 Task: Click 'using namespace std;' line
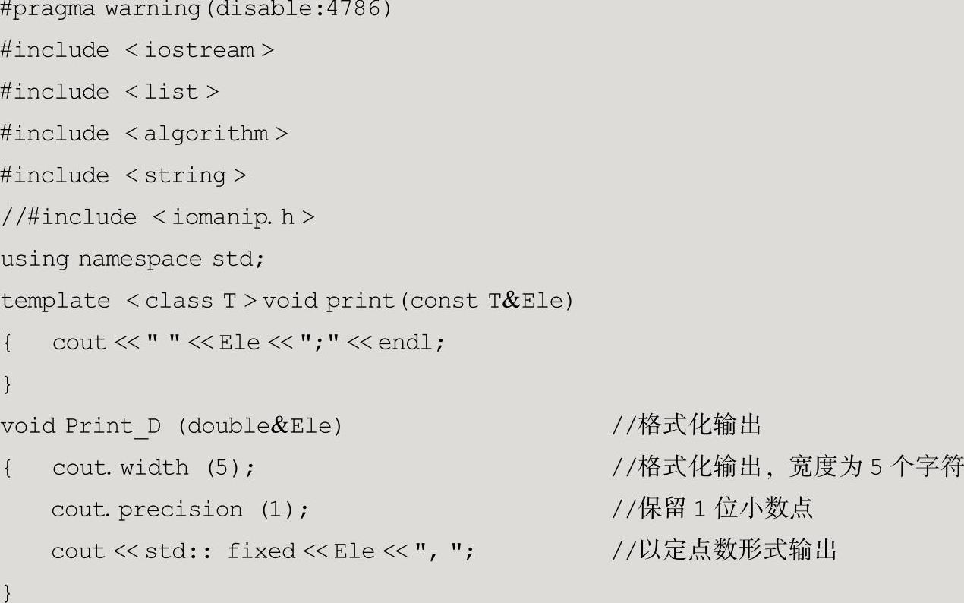coord(132,259)
